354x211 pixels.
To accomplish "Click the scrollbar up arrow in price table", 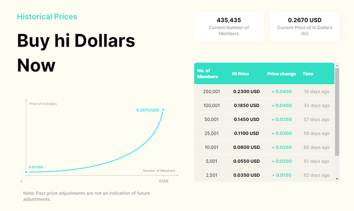I will pos(337,65).
